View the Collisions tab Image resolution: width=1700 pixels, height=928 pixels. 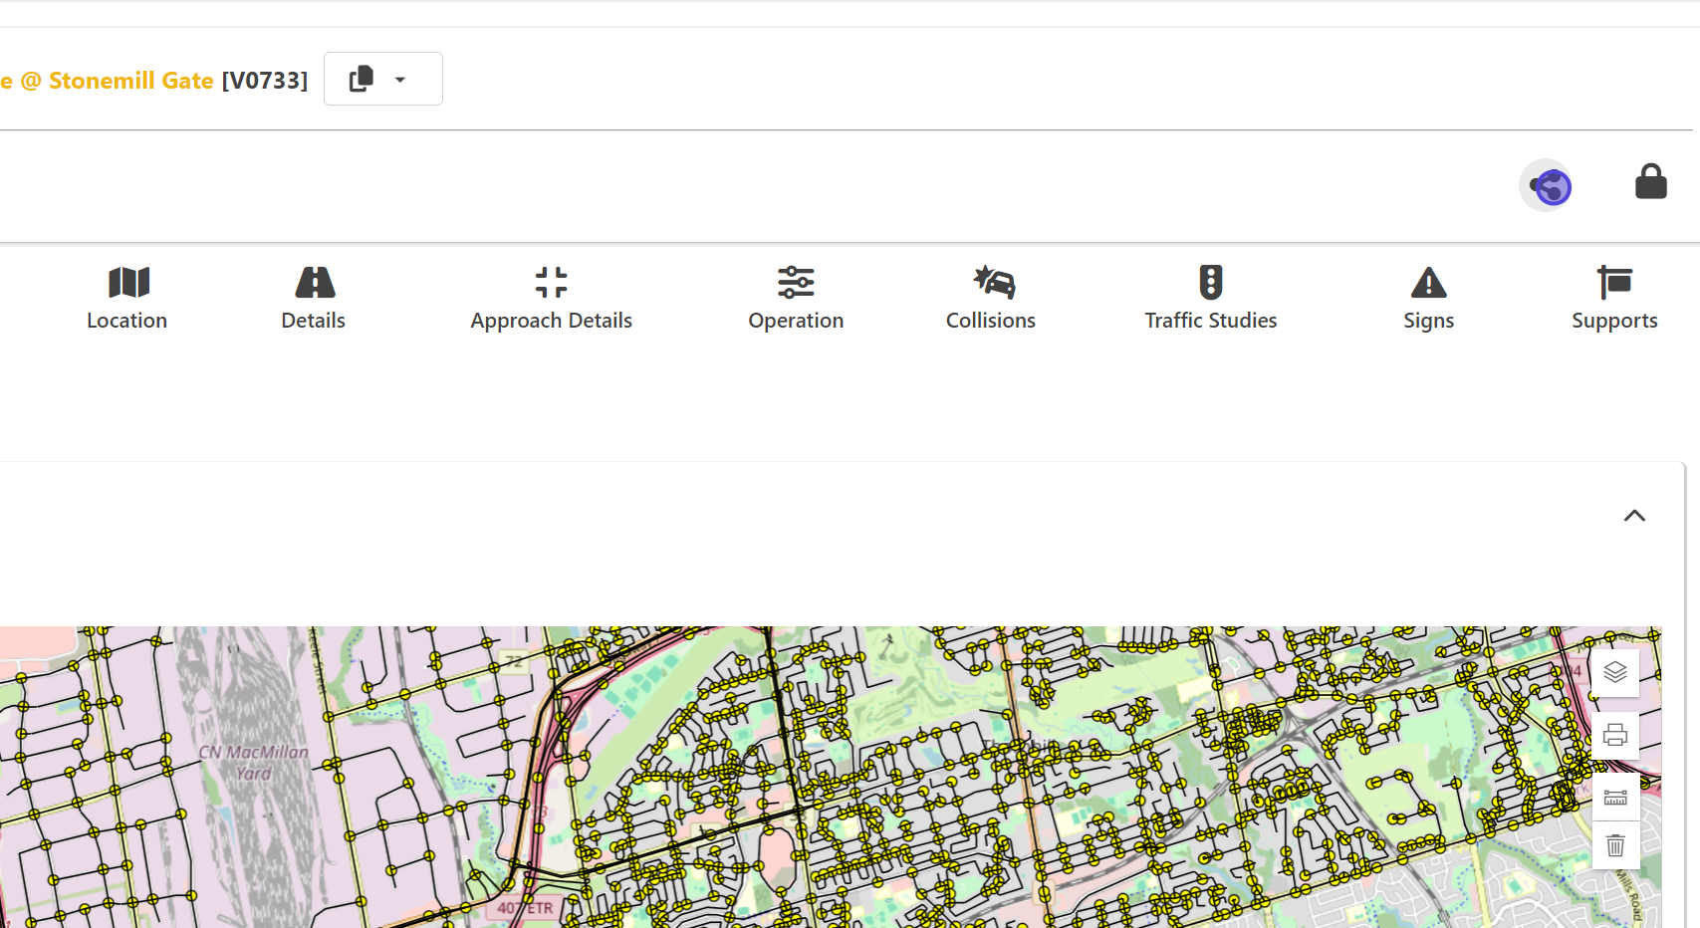pyautogui.click(x=991, y=298)
